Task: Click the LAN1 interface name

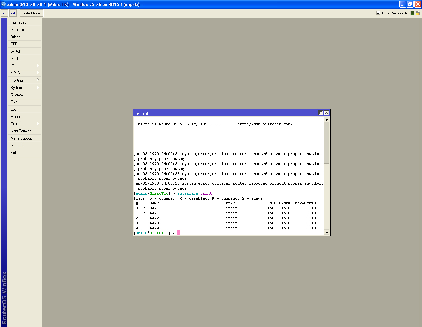Action: [154, 213]
